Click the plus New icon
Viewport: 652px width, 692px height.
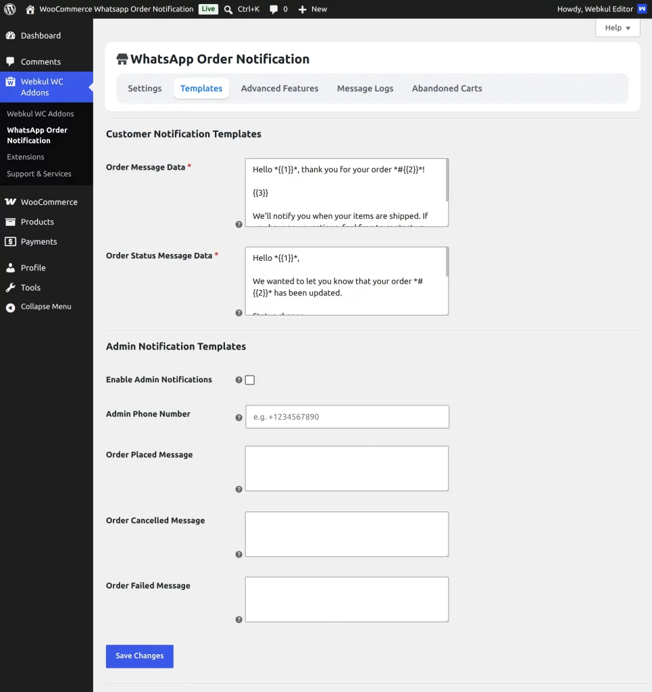click(302, 9)
